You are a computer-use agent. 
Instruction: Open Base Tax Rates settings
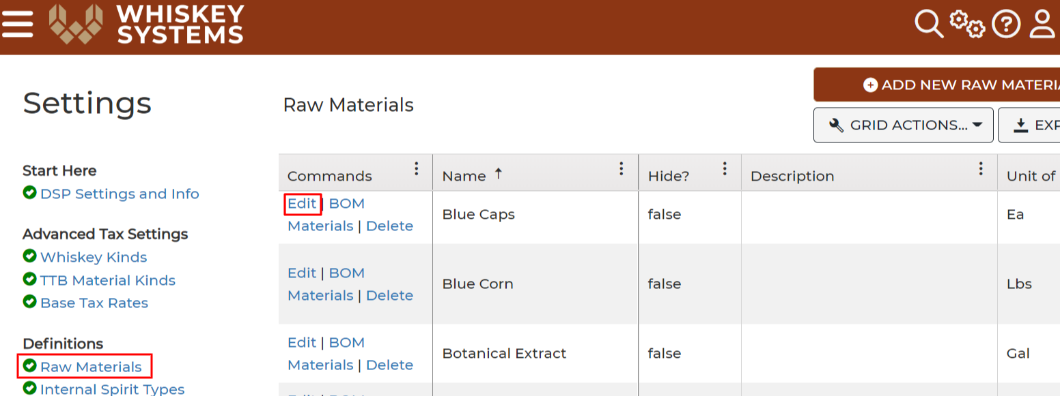(94, 303)
